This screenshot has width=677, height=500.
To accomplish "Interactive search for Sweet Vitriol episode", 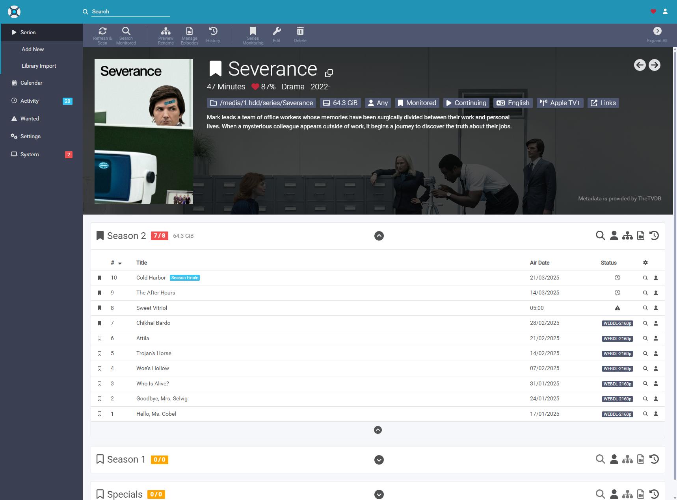I will coord(656,308).
